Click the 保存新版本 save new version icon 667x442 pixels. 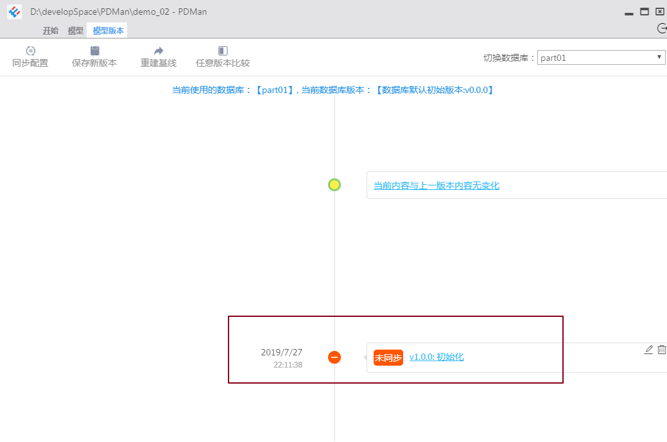coord(94,51)
